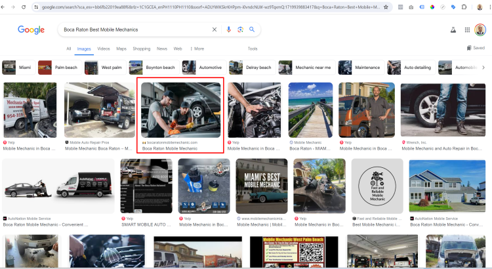Show more filter chips with right arrow

point(483,68)
